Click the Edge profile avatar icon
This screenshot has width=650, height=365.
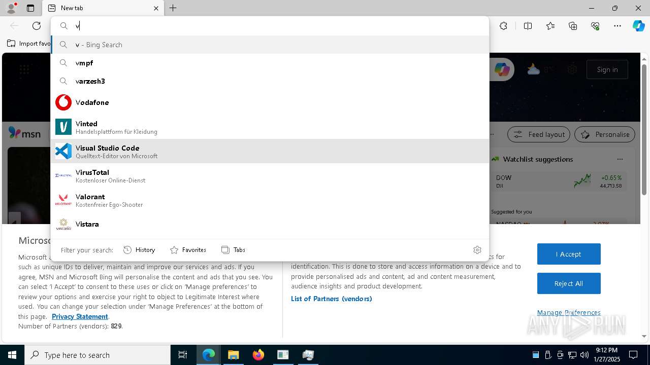click(x=11, y=8)
